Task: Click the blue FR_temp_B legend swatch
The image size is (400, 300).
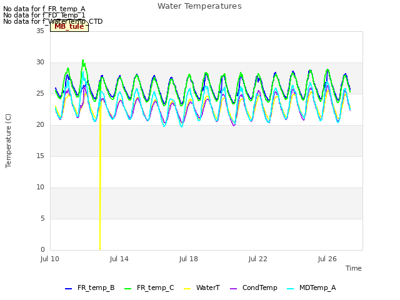Action: coord(68,289)
